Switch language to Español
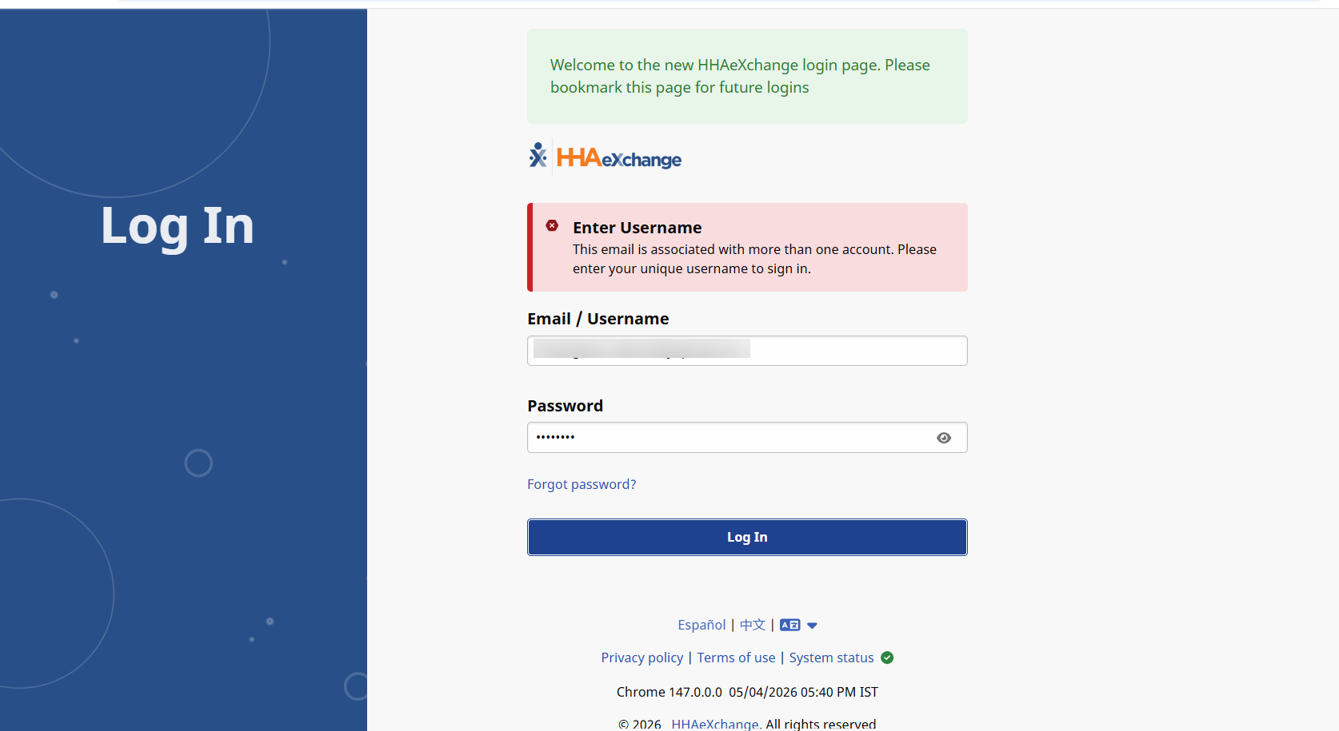Viewport: 1339px width, 731px height. (x=701, y=625)
